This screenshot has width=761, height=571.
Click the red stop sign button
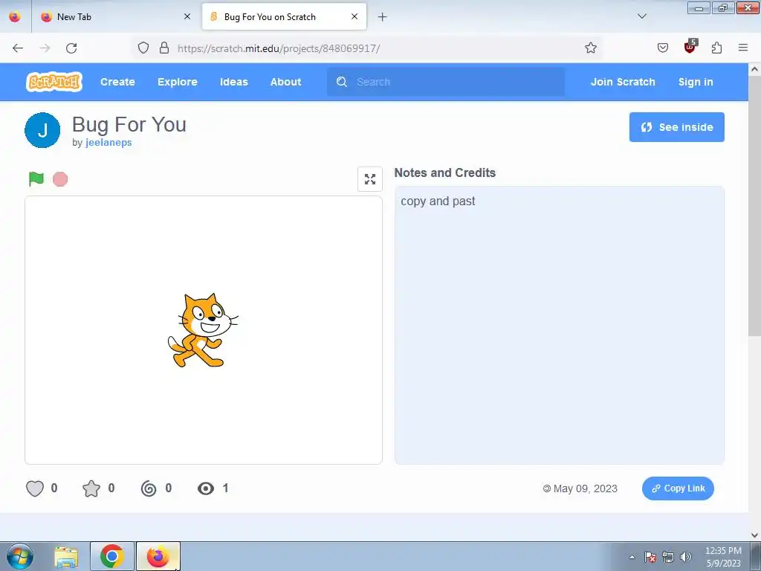coord(60,179)
